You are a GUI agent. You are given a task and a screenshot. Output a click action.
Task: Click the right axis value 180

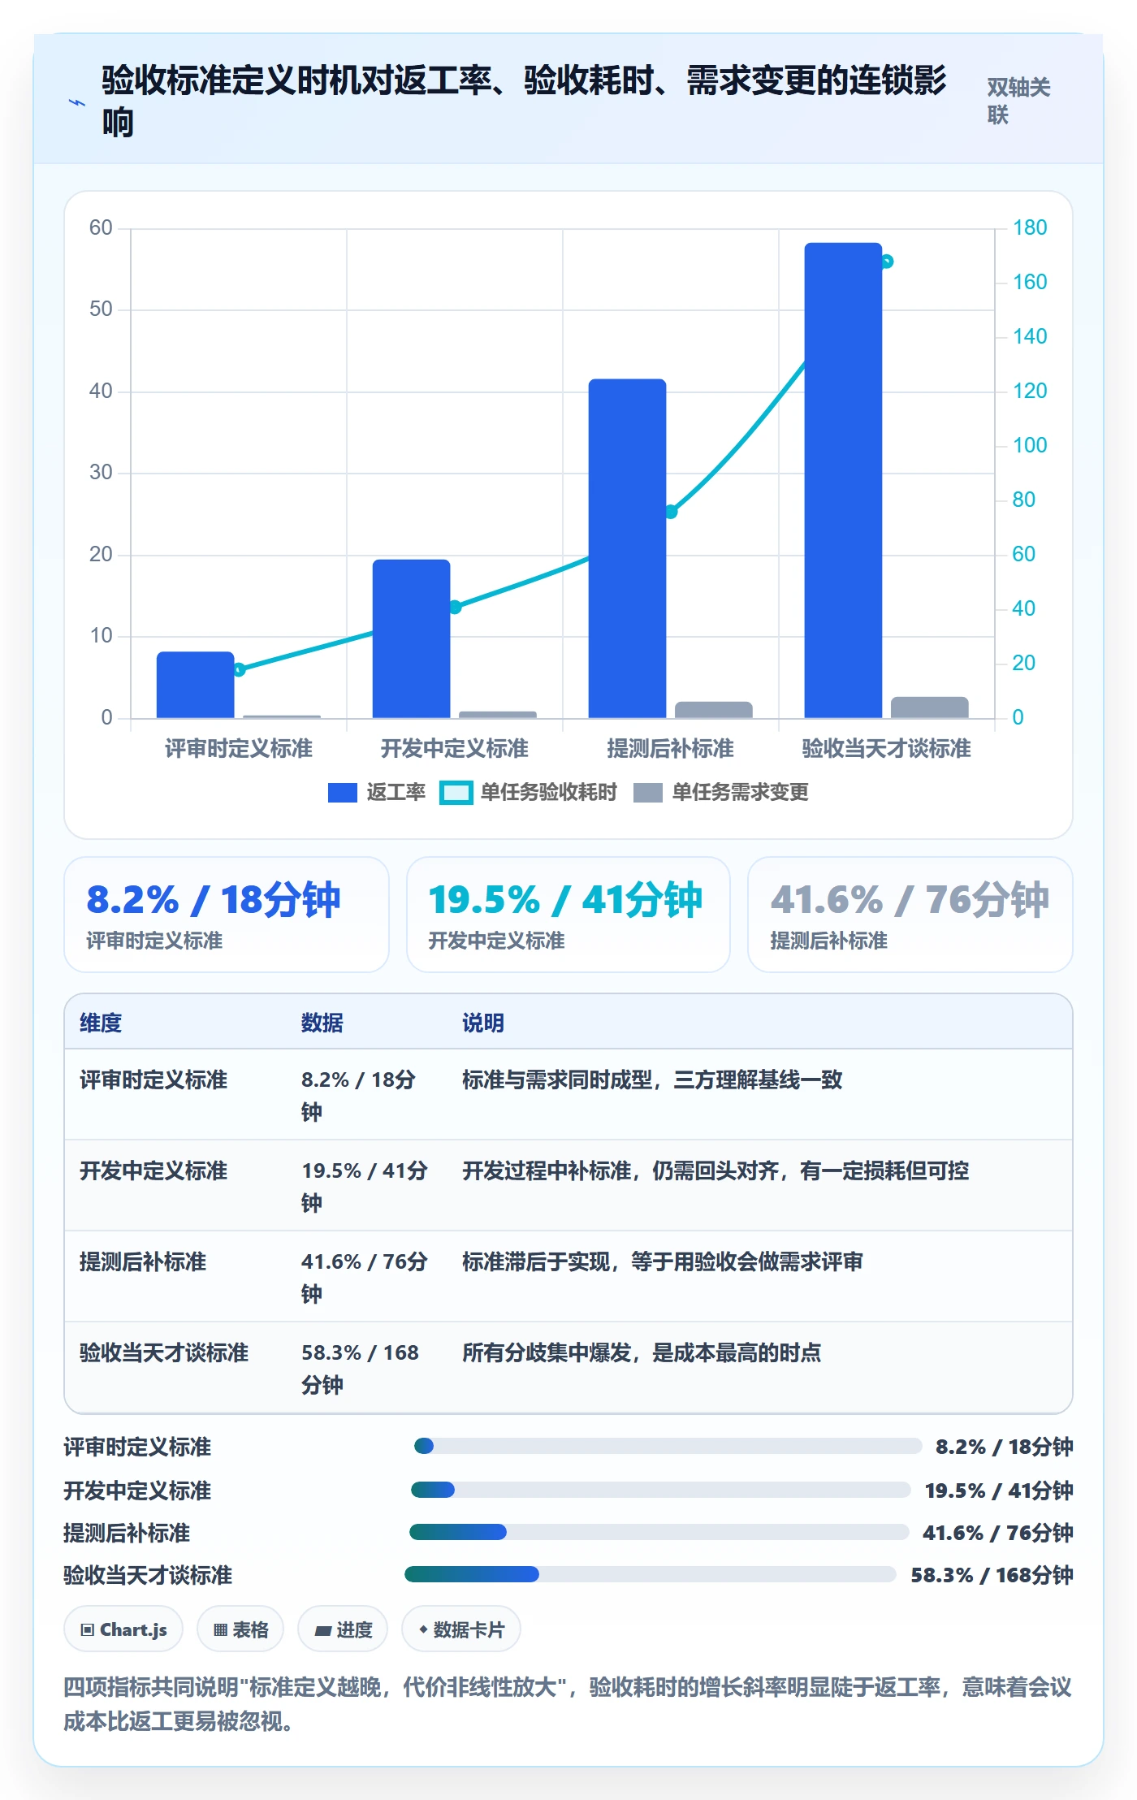pos(1030,227)
